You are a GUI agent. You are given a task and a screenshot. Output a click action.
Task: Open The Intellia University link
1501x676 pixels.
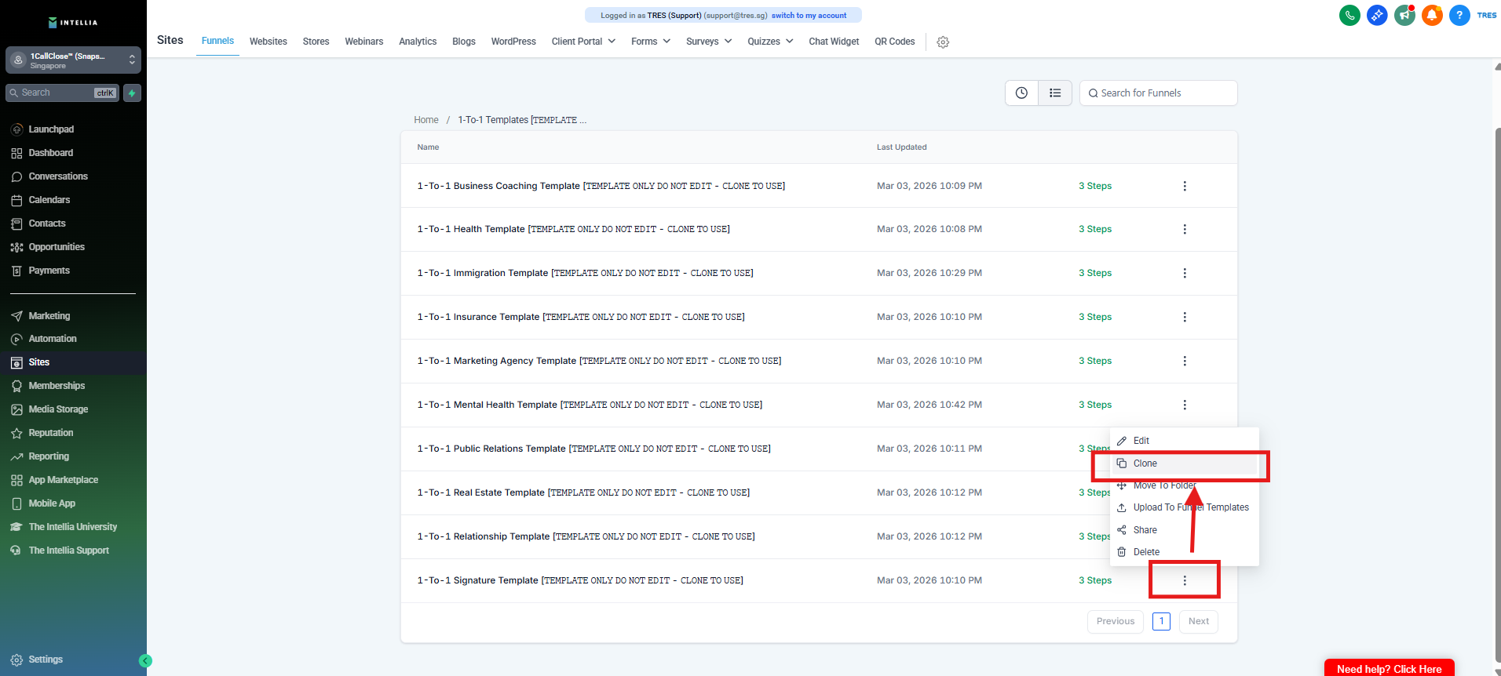coord(73,527)
